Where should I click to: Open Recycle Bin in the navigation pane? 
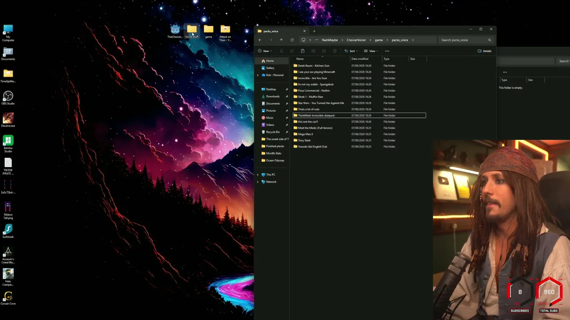(x=273, y=132)
